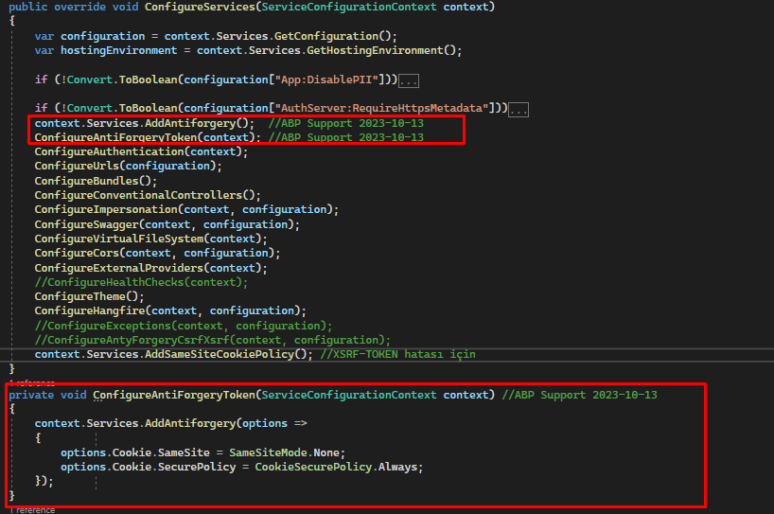The height and width of the screenshot is (514, 774).
Task: Click the ConfigureExternalProviders(context) call
Action: (x=150, y=268)
